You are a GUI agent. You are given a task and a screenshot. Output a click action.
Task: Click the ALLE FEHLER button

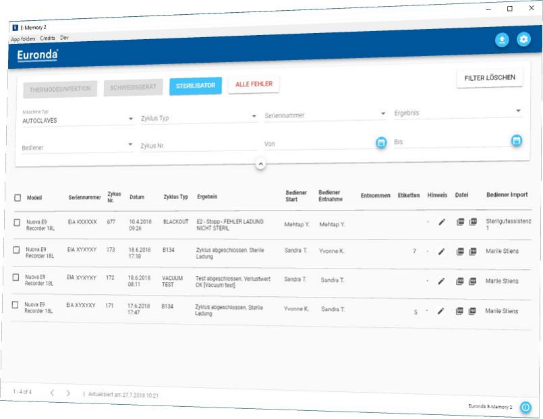(254, 84)
